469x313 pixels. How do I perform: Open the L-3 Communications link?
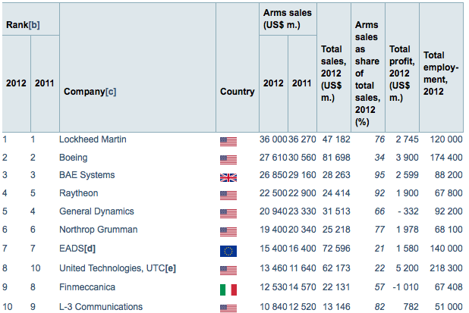(x=100, y=307)
